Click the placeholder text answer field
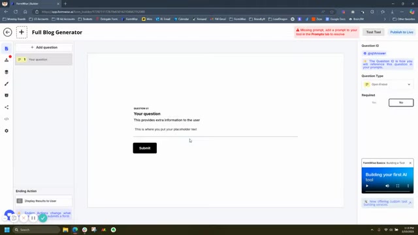 [x=216, y=129]
